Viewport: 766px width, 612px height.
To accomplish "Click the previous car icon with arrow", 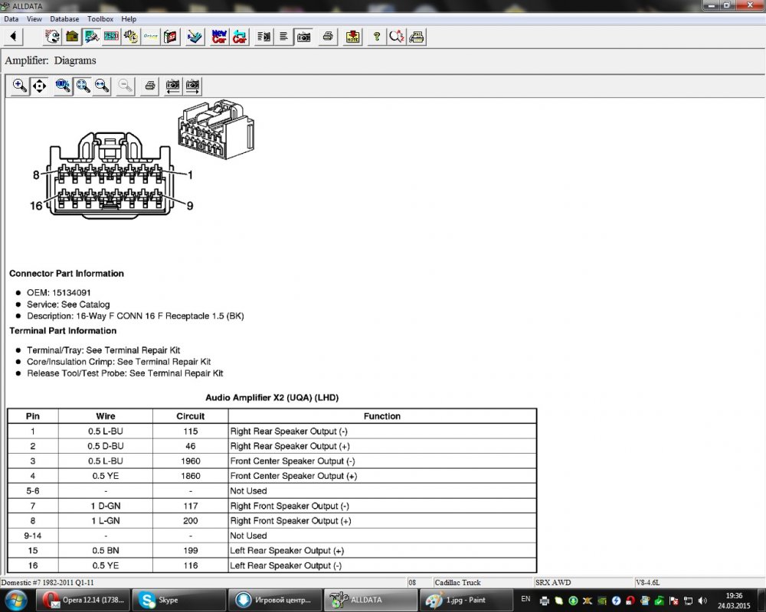I will tap(240, 36).
